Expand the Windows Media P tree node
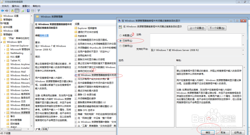This screenshot has height=135, width=250. pos(4,79)
